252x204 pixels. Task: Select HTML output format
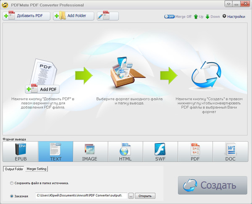point(125,152)
